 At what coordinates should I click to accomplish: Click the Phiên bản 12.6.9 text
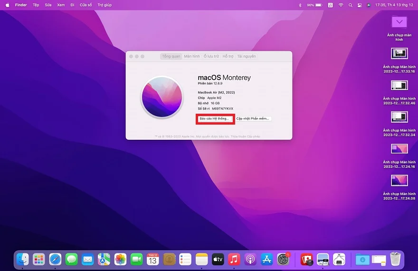[x=210, y=83]
